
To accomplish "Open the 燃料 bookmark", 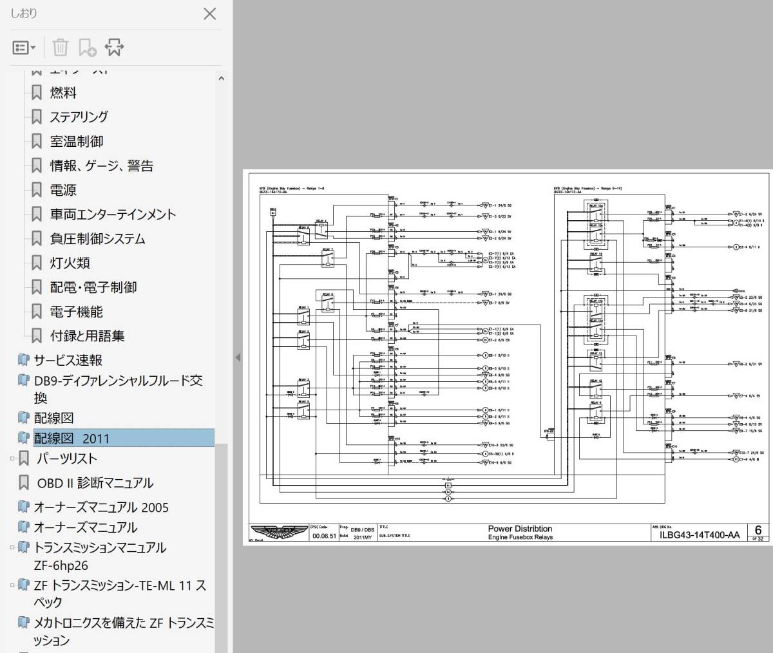I will click(63, 93).
